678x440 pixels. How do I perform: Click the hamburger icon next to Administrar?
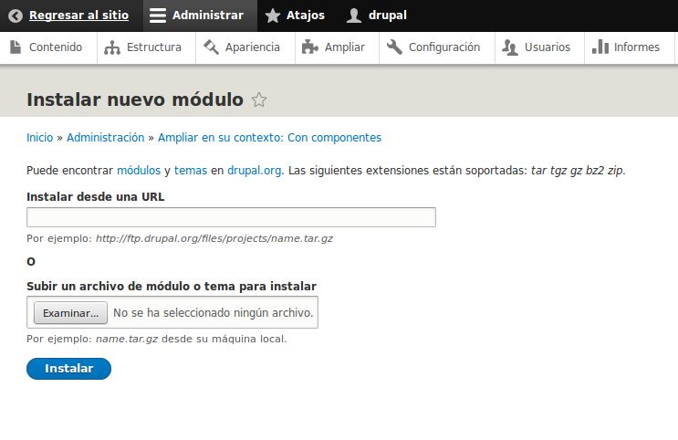(x=157, y=16)
